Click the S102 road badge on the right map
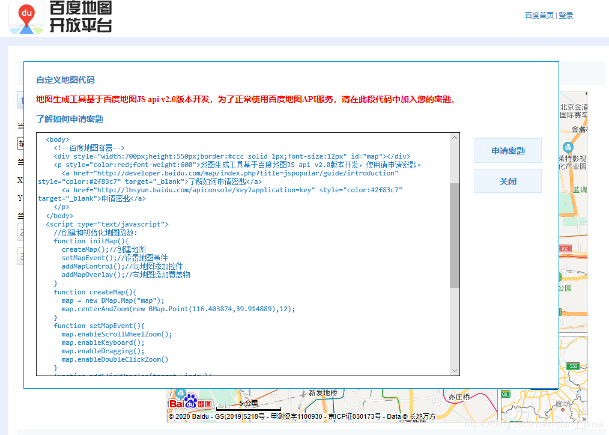This screenshot has height=435, width=609. coord(565,249)
